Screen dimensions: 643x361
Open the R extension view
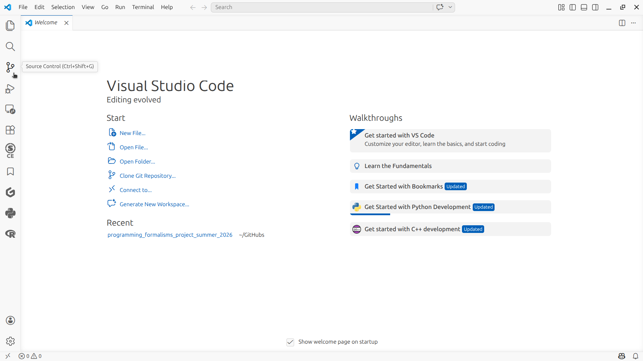10,234
